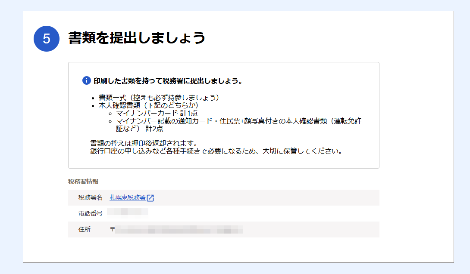Click the 税務署情報 section label
Screen dimensions: 470x274
click(83, 182)
